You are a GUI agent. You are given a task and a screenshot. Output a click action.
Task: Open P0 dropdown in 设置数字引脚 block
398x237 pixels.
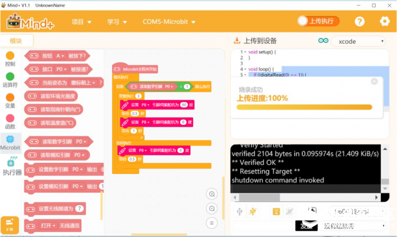coord(77,170)
